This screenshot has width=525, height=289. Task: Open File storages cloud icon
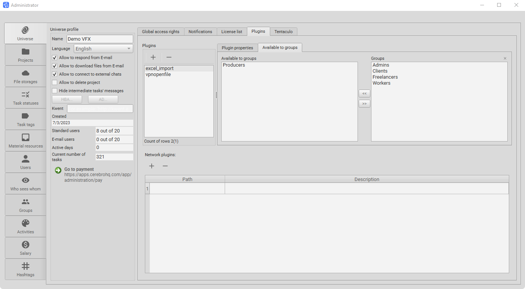coord(26,76)
